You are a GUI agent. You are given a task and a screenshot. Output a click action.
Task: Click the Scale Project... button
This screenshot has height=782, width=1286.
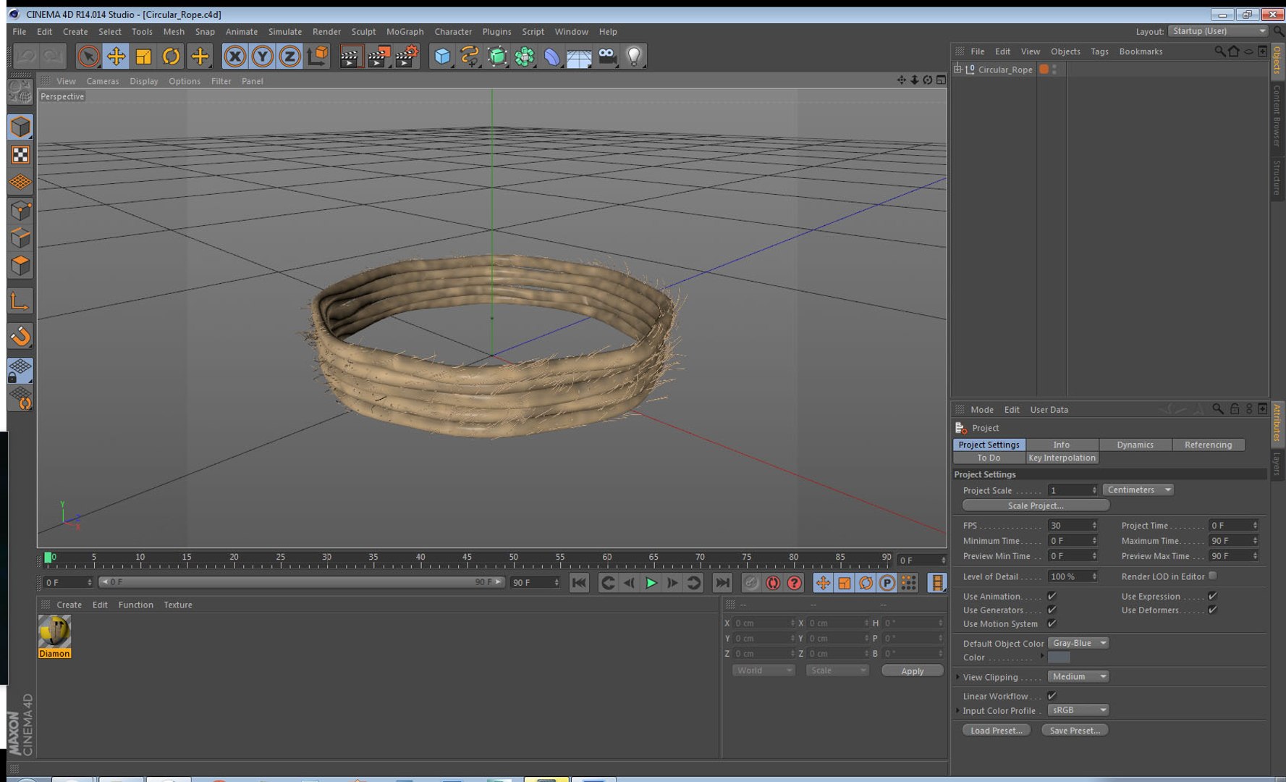coord(1036,505)
